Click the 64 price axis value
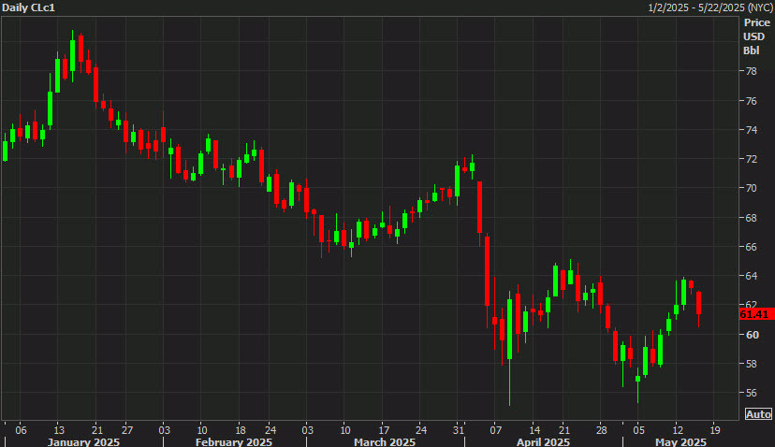 tap(751, 276)
